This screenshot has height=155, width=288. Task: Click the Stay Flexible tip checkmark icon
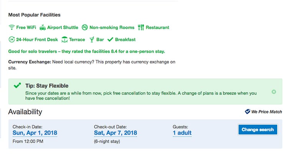[x=17, y=85]
